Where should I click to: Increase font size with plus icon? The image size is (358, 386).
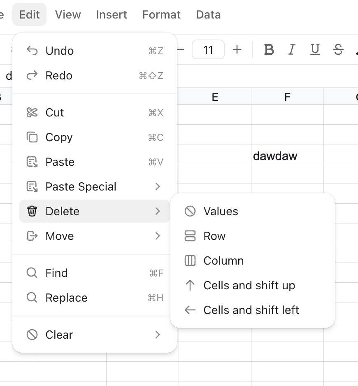tap(237, 49)
